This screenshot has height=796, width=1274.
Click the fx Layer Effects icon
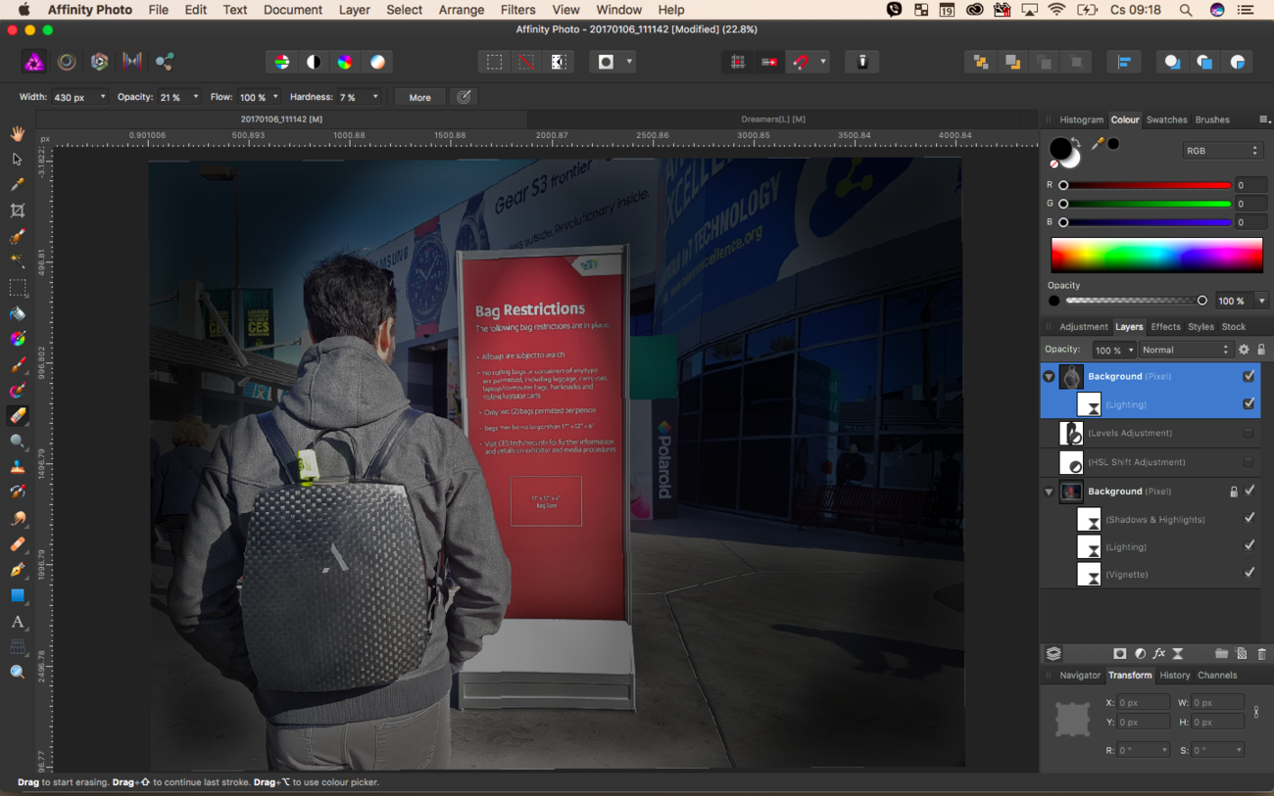[x=1159, y=654]
